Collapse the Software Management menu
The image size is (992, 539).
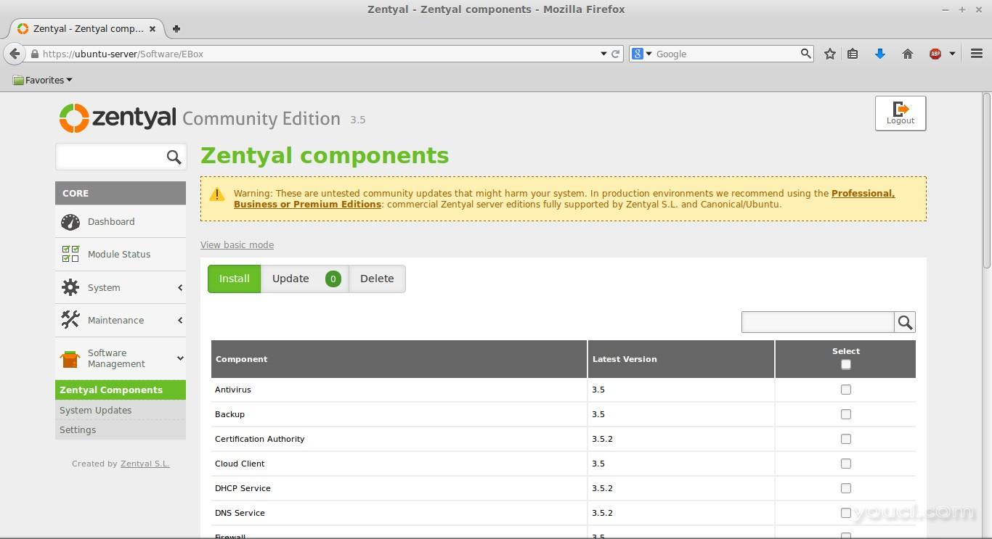point(180,358)
